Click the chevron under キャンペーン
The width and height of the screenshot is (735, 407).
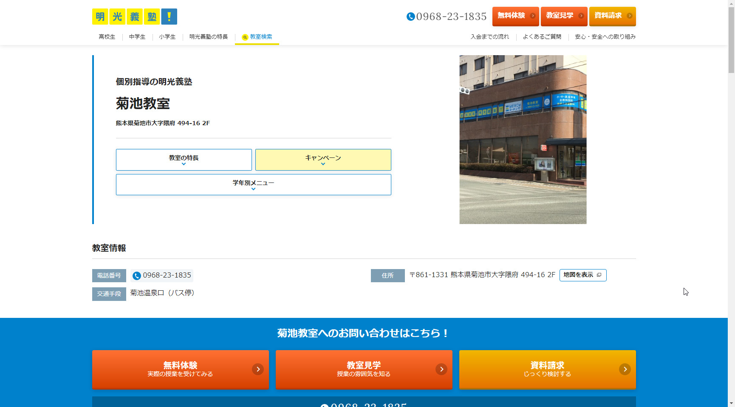click(x=323, y=164)
